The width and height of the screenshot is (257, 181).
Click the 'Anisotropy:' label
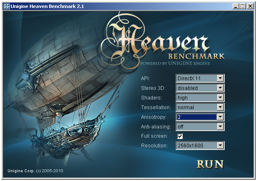[x=154, y=117]
